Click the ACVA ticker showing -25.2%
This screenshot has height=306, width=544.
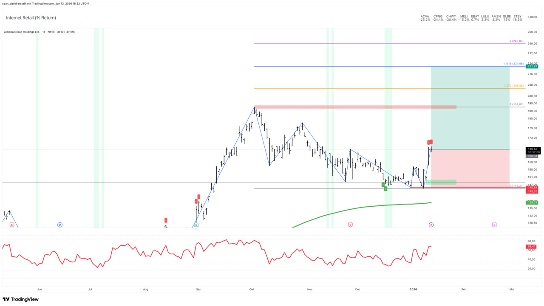pyautogui.click(x=425, y=17)
